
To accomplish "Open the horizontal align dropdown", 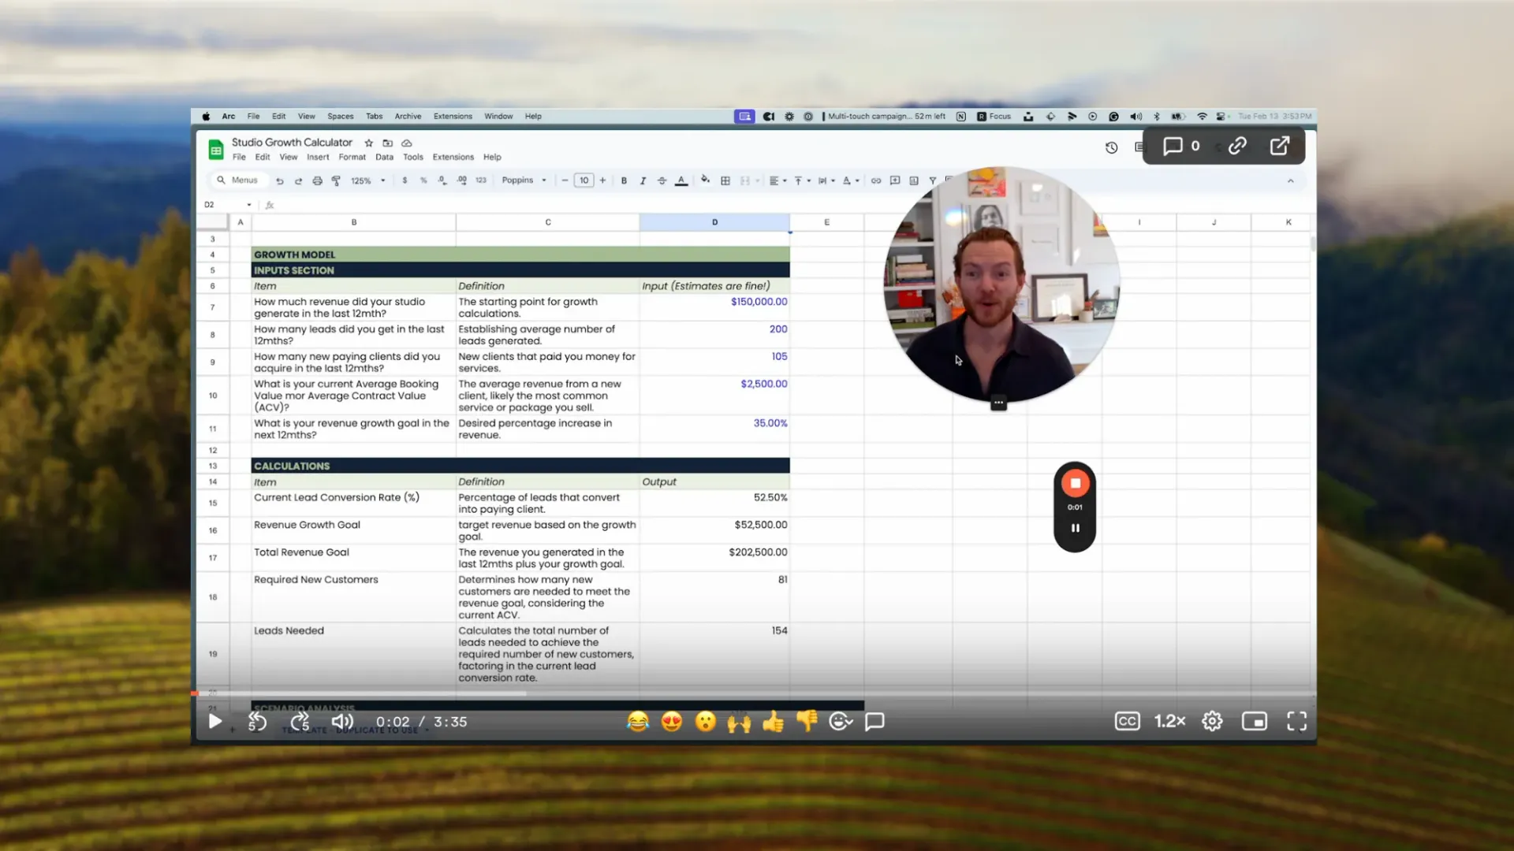I will 778,180.
